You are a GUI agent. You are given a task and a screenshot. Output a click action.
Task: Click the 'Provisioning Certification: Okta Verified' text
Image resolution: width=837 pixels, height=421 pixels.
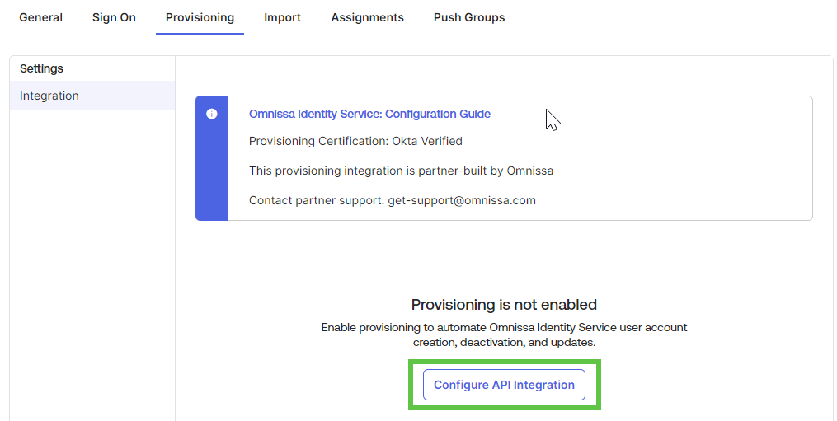355,142
